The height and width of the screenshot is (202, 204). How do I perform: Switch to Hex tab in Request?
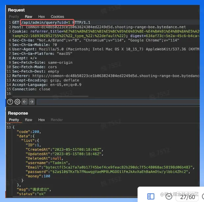tap(41, 17)
